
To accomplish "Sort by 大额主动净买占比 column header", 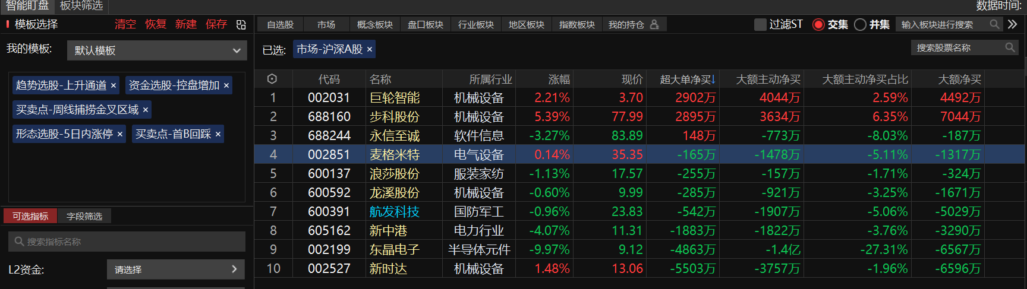I will tap(865, 79).
